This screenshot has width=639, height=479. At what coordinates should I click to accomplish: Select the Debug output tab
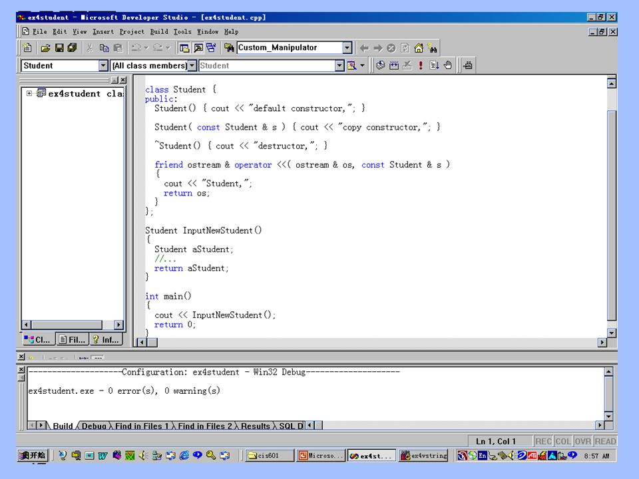pyautogui.click(x=94, y=426)
